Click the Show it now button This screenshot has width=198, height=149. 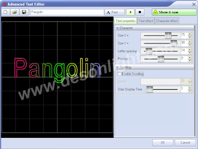[x=174, y=12]
